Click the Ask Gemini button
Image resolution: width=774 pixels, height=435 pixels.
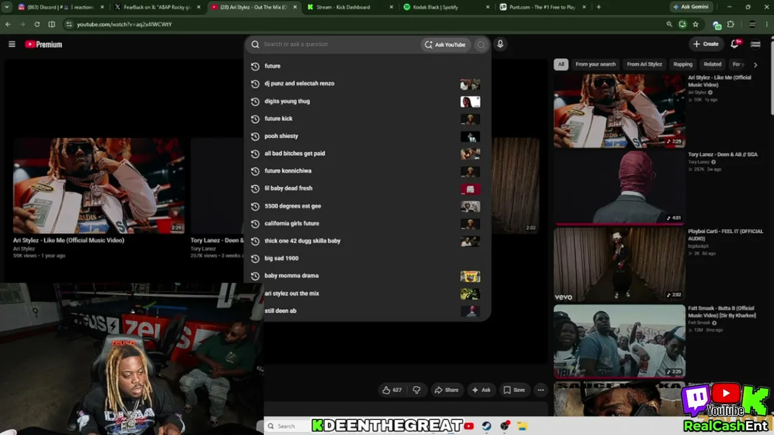coord(692,7)
